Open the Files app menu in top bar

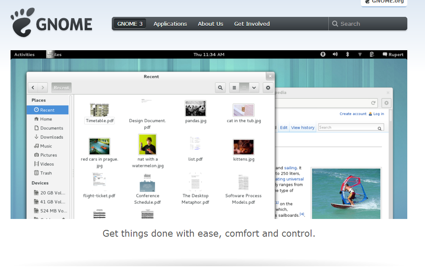click(54, 54)
